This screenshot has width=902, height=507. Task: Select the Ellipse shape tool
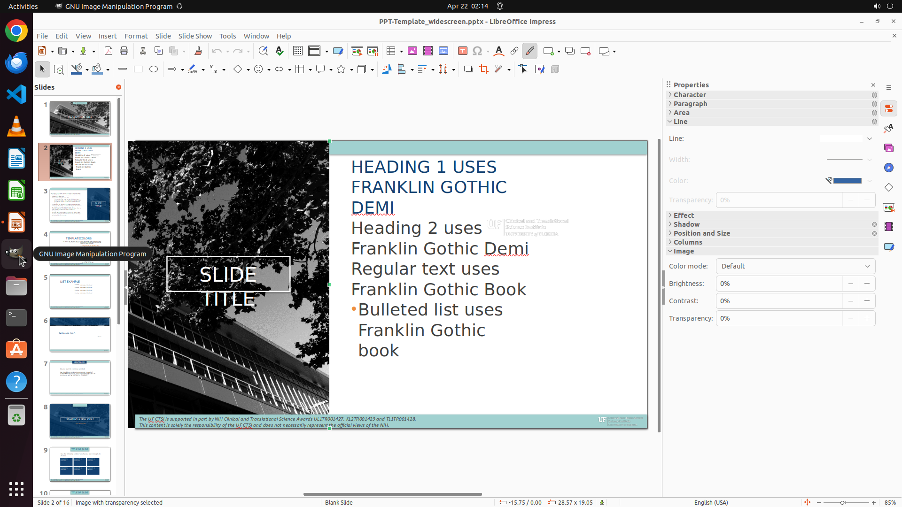coord(154,69)
